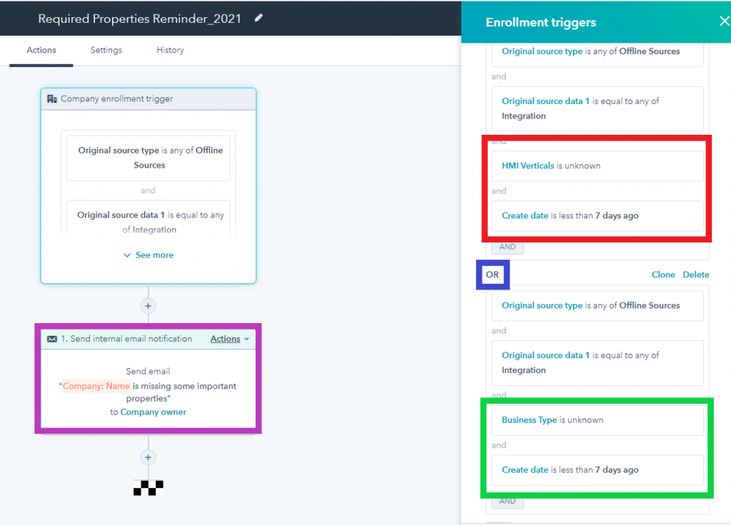
Task: Click AND button below HMI Verticals group
Action: (508, 247)
